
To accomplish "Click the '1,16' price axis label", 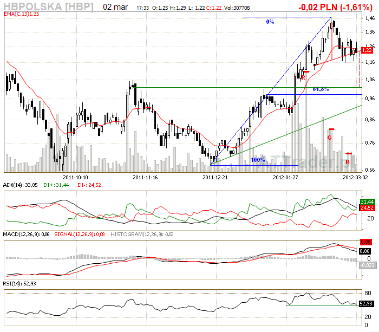I will [x=370, y=62].
